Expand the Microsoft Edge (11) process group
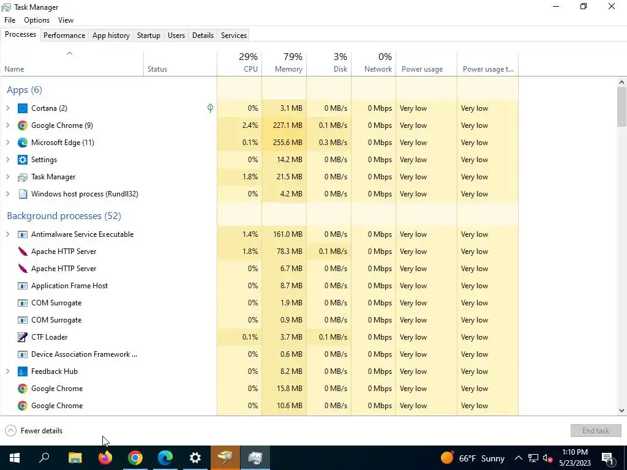This screenshot has height=470, width=627. tap(7, 143)
